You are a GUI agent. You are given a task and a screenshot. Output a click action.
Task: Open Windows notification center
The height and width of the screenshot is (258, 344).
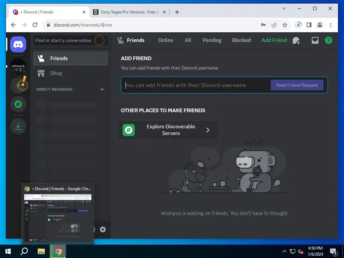pos(333,252)
